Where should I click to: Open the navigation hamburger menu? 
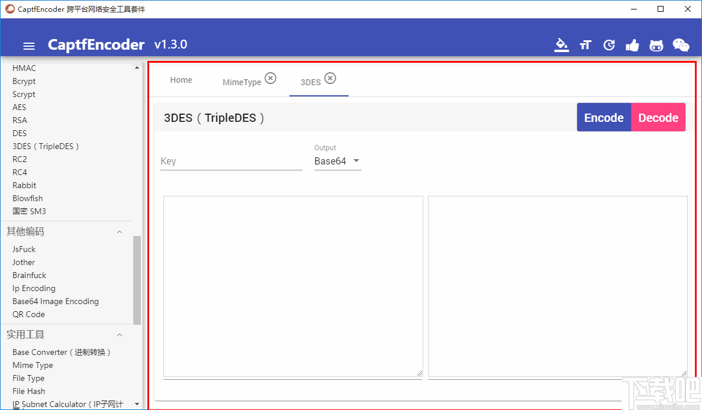[x=28, y=46]
